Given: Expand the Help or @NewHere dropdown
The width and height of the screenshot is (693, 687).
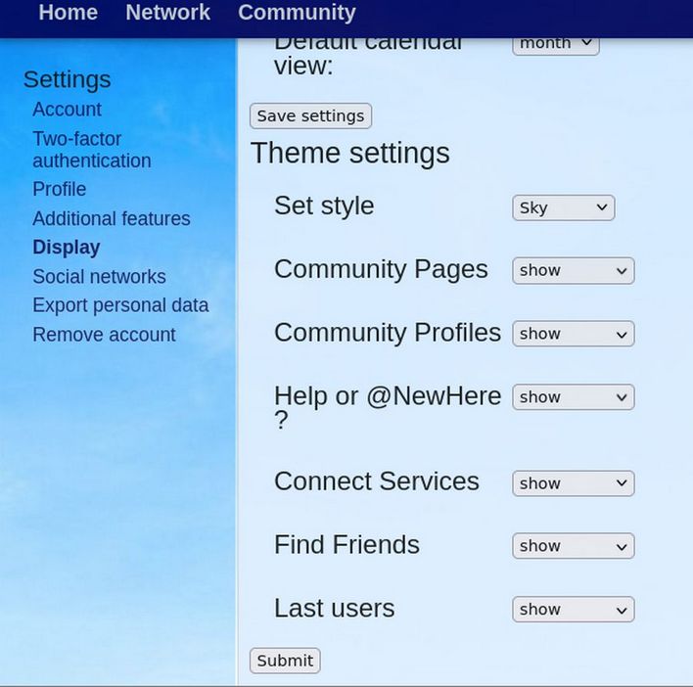Looking at the screenshot, I should (x=573, y=397).
